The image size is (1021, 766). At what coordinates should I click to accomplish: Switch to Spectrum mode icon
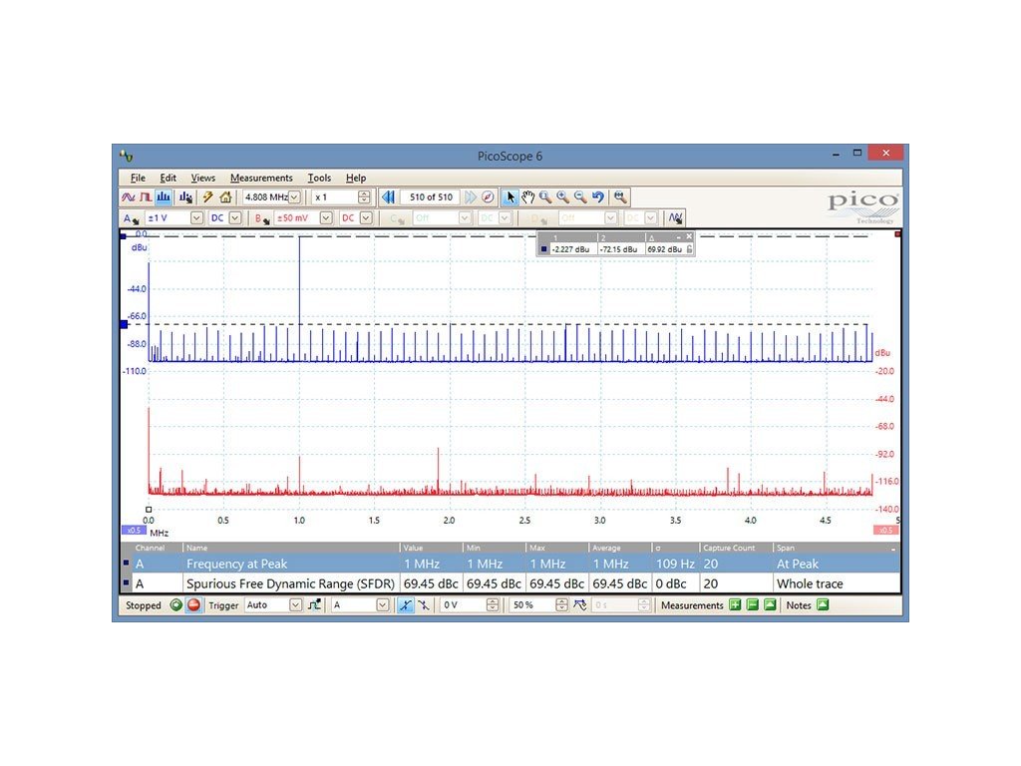tap(163, 197)
